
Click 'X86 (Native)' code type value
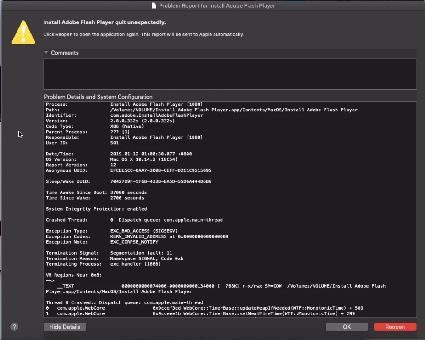[127, 126]
